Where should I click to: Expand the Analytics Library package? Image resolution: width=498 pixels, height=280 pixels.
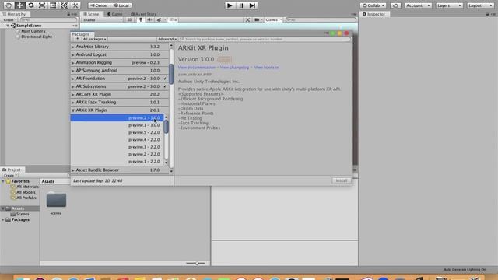pos(72,47)
